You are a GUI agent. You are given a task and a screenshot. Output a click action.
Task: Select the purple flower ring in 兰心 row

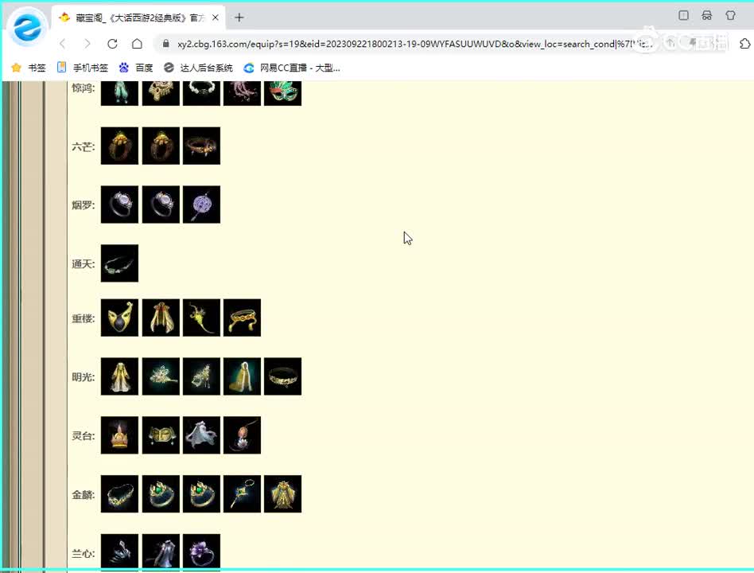[201, 552]
